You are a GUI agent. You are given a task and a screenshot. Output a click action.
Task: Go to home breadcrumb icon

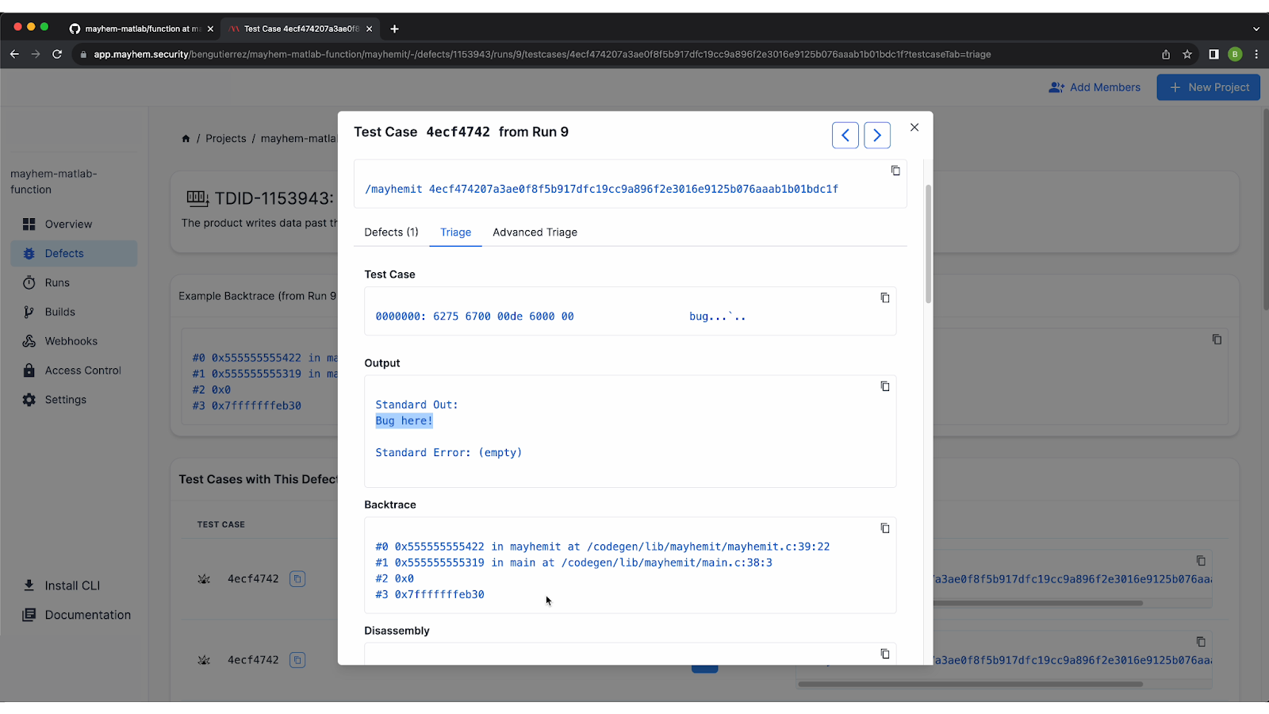click(x=186, y=139)
